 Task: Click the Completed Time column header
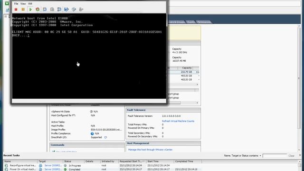[x=188, y=161]
